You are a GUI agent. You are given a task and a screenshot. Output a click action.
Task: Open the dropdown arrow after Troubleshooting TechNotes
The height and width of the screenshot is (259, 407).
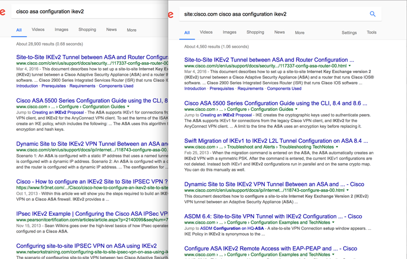click(337, 147)
